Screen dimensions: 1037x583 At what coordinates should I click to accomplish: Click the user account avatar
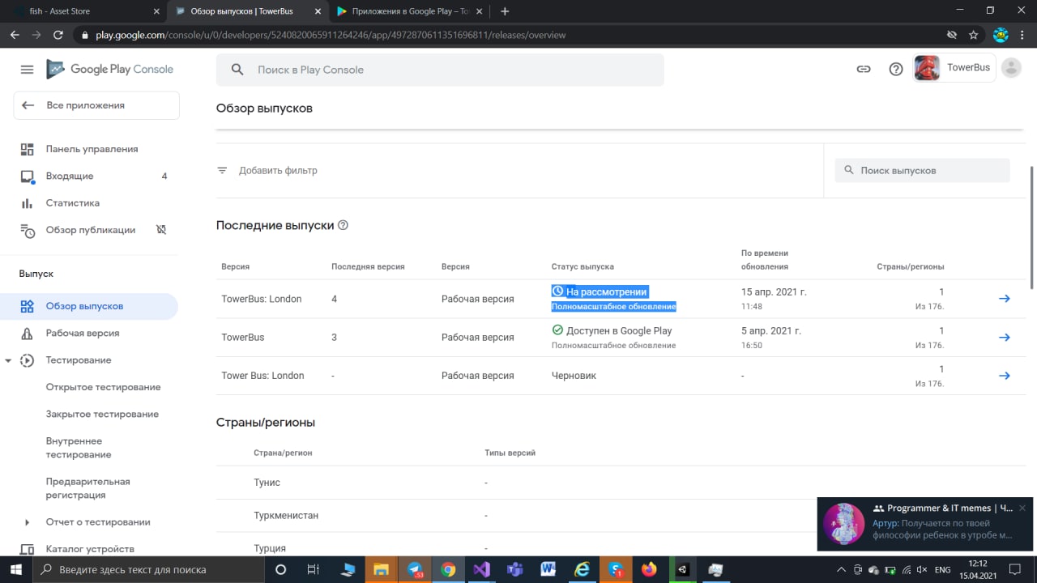tap(1011, 69)
